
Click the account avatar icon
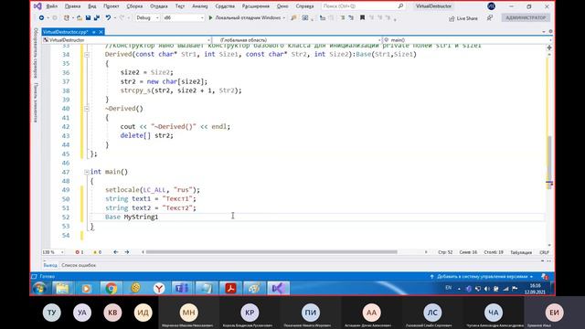[x=492, y=6]
